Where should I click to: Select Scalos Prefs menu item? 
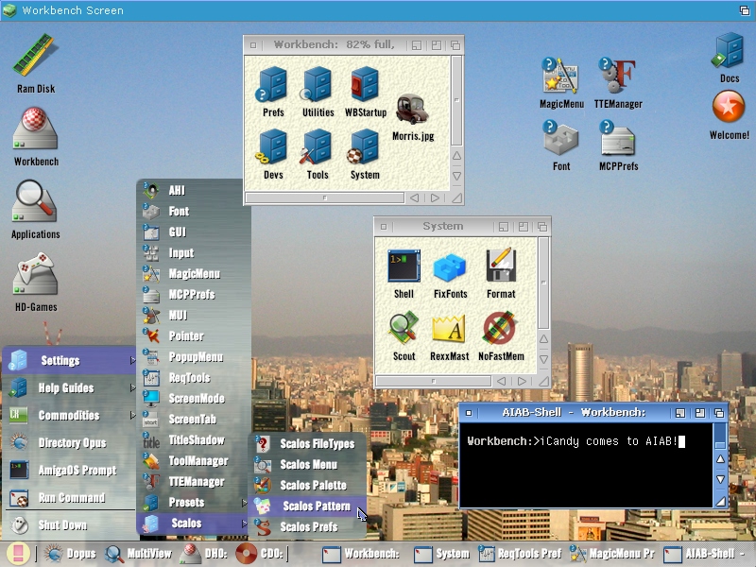coord(308,526)
